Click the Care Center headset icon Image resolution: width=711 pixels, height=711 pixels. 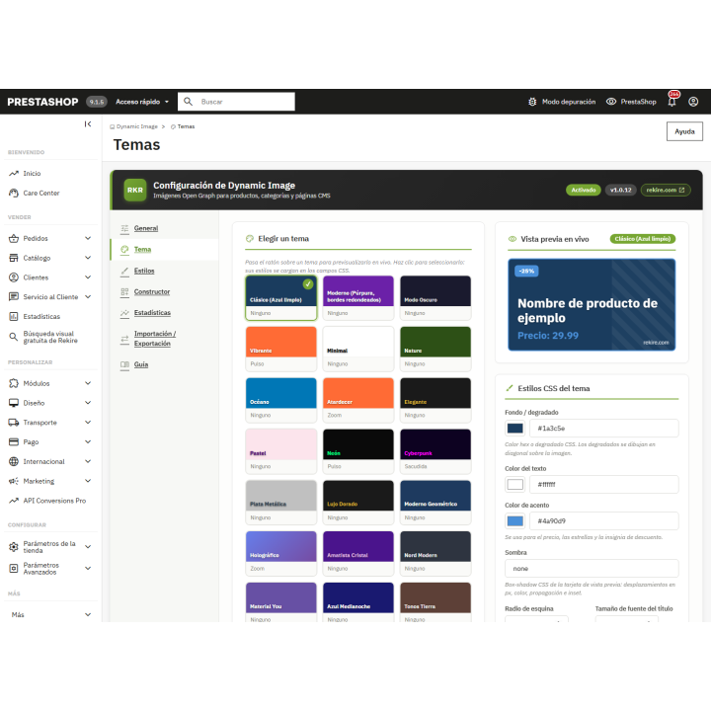point(14,193)
